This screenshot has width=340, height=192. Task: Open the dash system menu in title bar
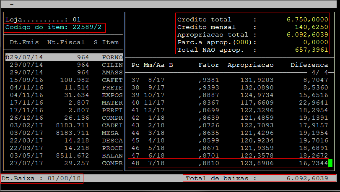pyautogui.click(x=11, y=3)
